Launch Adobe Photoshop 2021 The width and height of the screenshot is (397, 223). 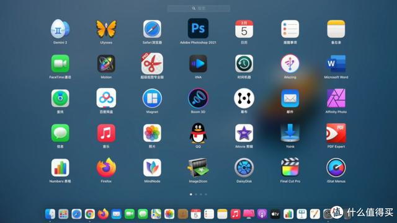coord(198,28)
